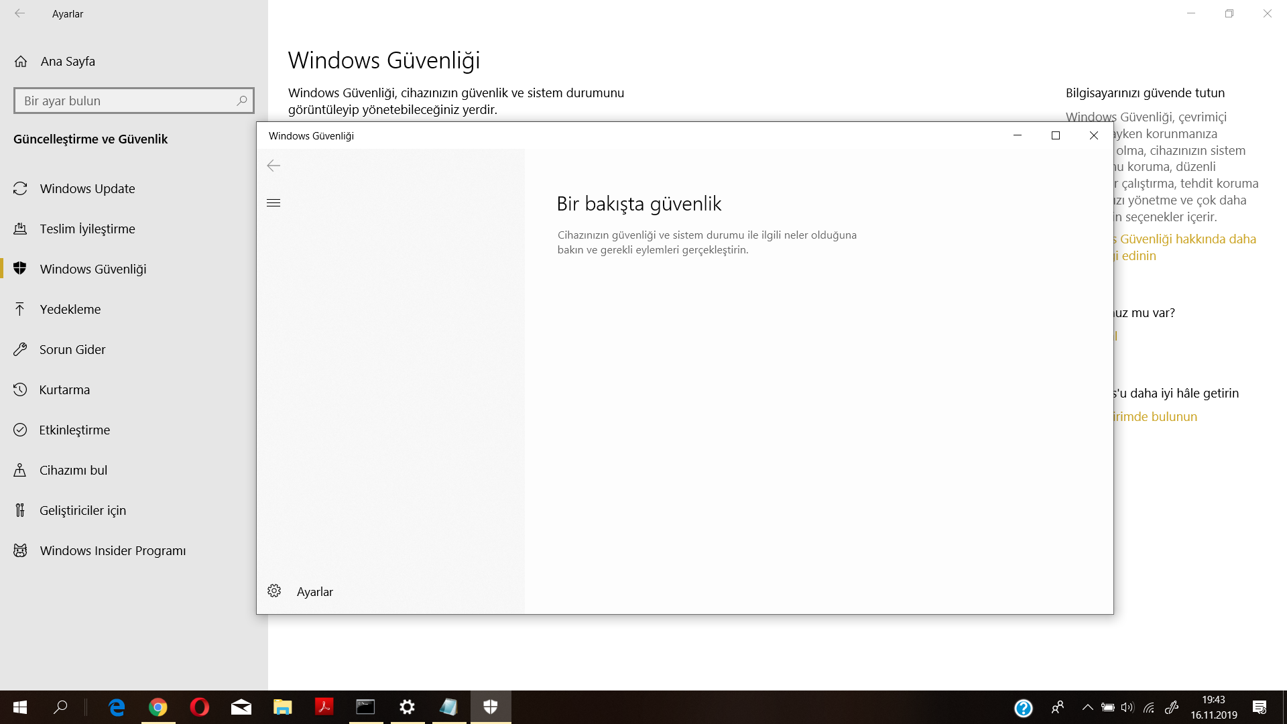Open taskbar search
This screenshot has height=724, width=1287.
click(x=60, y=707)
